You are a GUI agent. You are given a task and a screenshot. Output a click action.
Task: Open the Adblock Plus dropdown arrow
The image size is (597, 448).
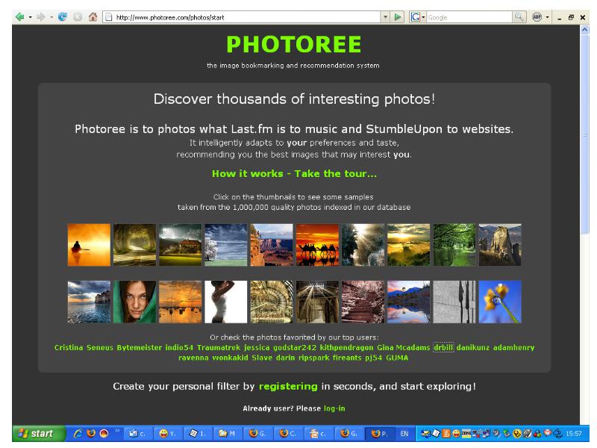pyautogui.click(x=547, y=17)
